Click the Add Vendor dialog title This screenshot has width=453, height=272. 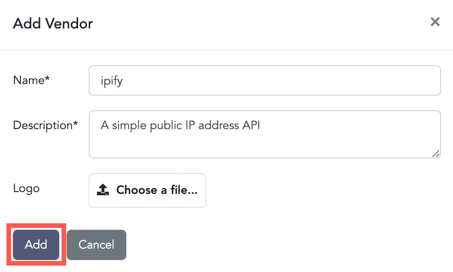coord(53,23)
